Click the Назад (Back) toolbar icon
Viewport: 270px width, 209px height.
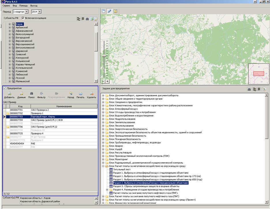click(x=71, y=94)
